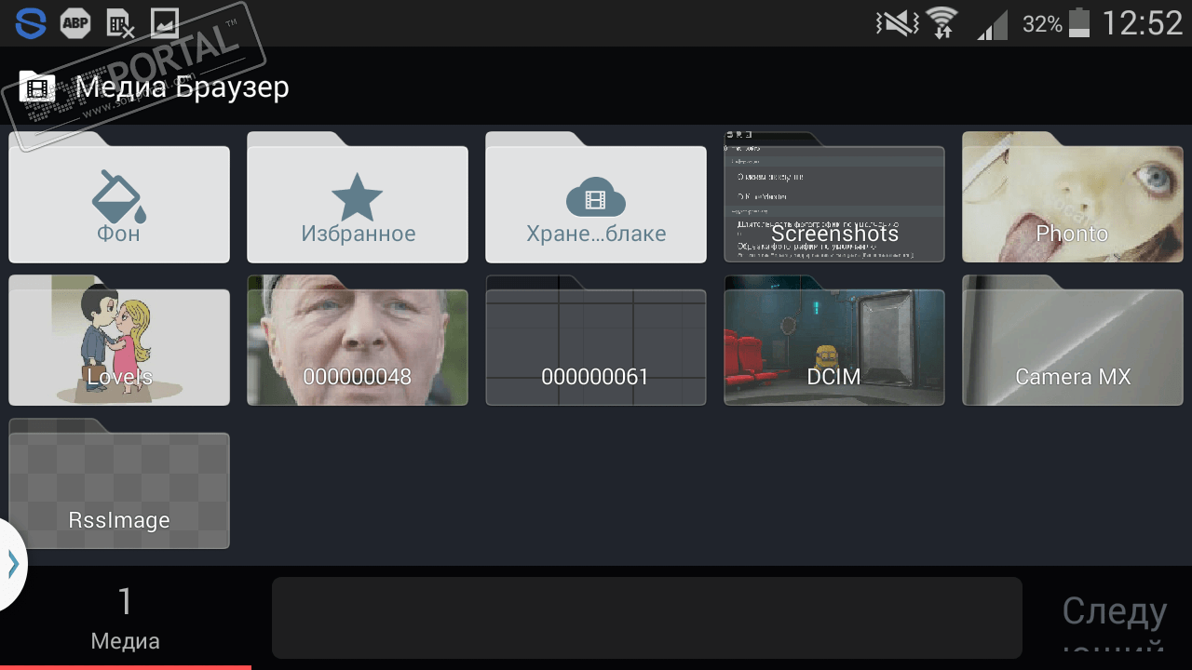Tap the 32% battery percentage
Viewport: 1192px width, 670px height.
[x=1042, y=24]
